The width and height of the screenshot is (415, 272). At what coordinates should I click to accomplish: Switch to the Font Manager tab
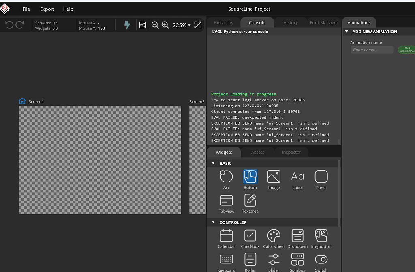coord(324,23)
